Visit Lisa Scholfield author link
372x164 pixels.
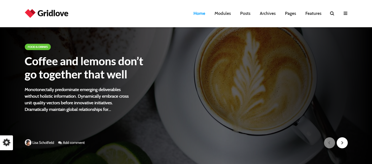(43, 143)
